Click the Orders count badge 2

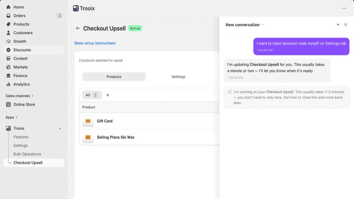(59, 15)
